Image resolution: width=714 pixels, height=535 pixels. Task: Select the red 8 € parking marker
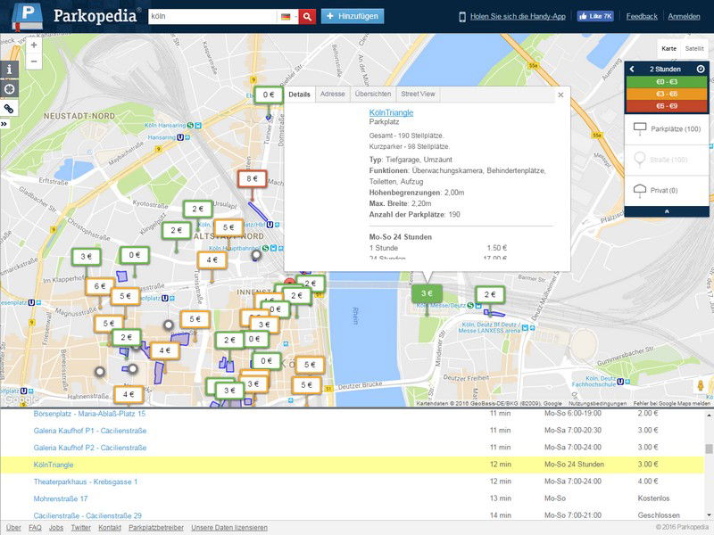pos(253,179)
